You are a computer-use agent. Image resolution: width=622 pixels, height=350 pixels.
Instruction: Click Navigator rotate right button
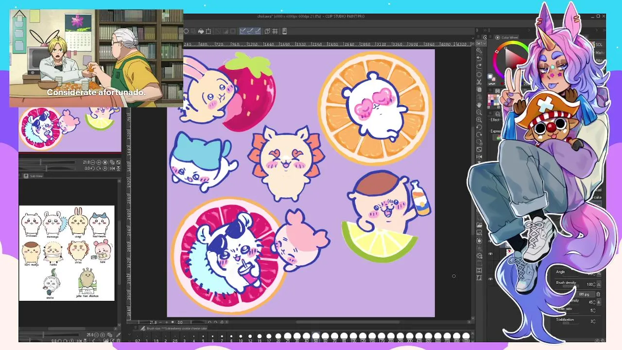point(99,168)
